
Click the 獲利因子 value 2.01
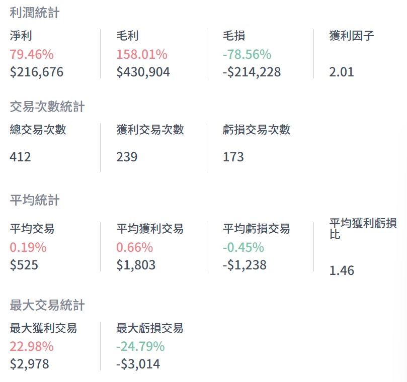click(342, 72)
